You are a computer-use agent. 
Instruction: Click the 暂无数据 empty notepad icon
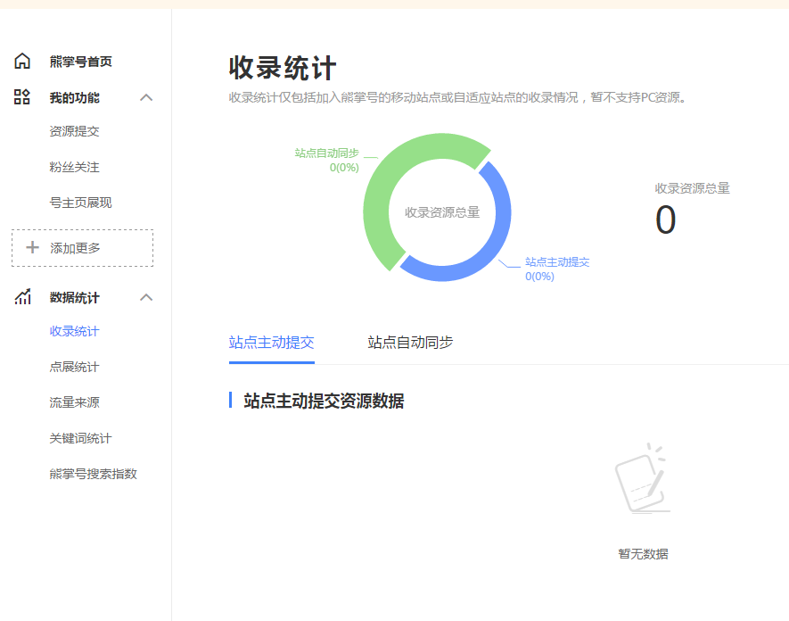642,480
